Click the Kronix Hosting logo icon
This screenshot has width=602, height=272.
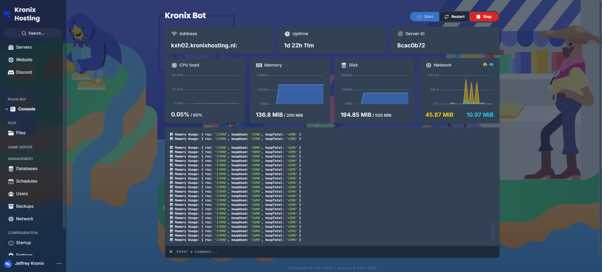click(x=7, y=14)
